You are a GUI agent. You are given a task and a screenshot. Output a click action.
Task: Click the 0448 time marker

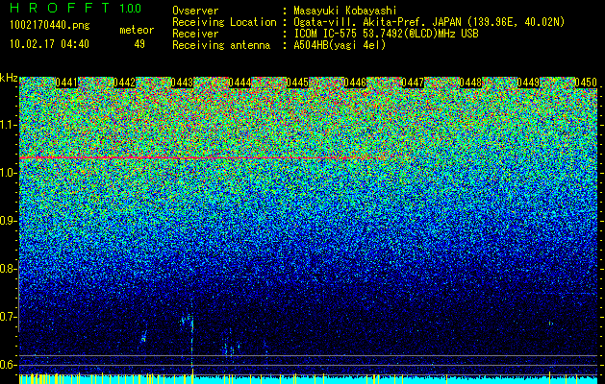(x=470, y=83)
